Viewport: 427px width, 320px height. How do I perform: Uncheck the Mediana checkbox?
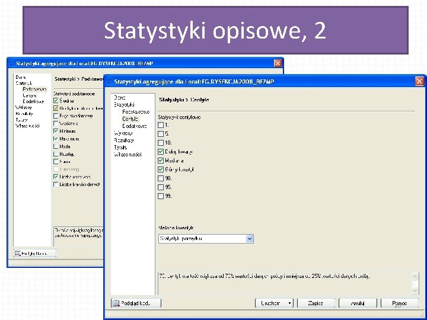point(161,161)
